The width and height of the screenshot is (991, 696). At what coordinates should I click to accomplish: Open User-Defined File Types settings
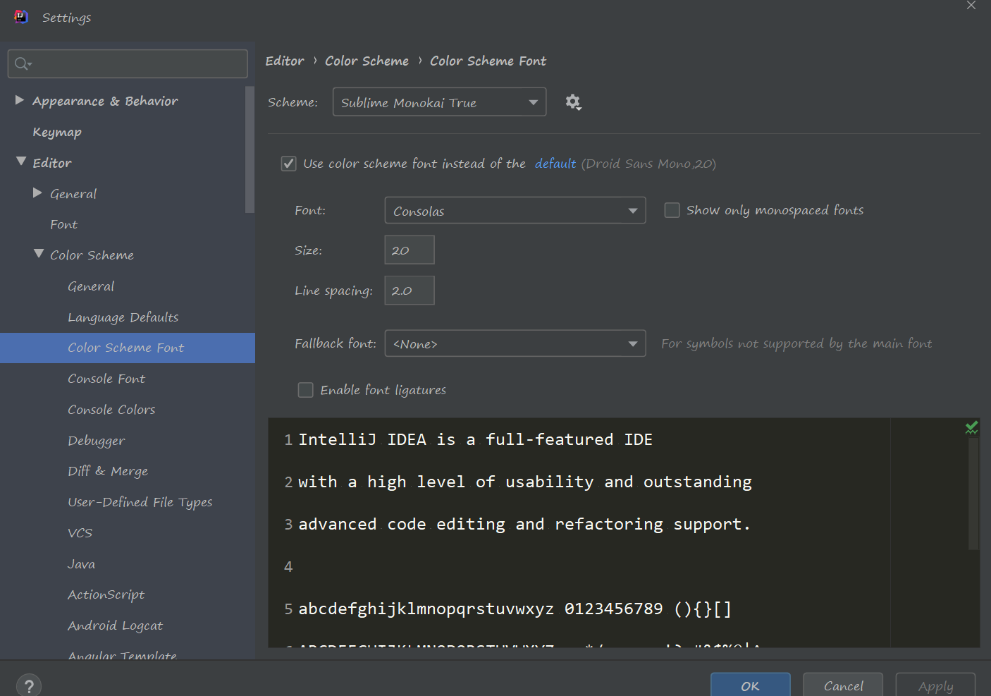click(140, 502)
